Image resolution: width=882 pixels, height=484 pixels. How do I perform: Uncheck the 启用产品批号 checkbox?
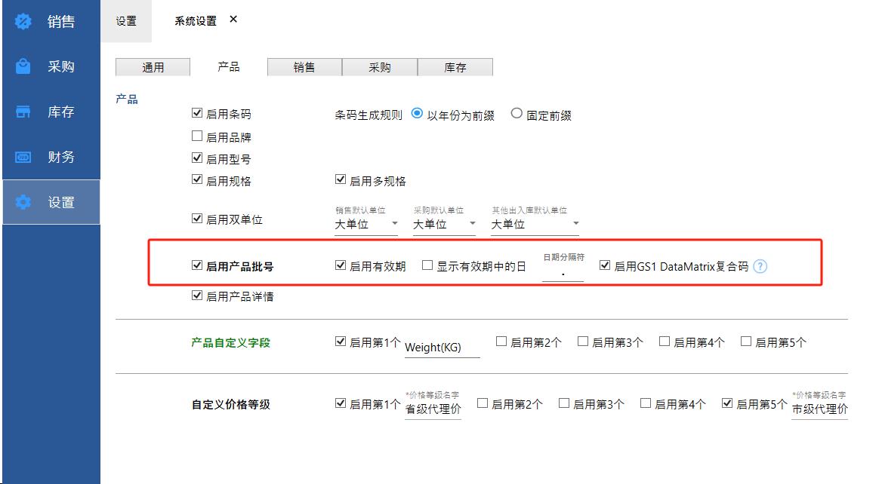point(197,265)
